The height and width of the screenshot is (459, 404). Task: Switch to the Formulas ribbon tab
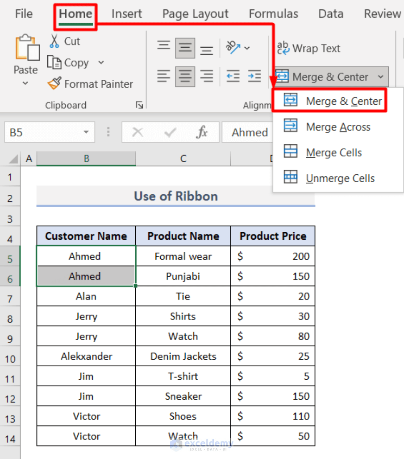click(273, 13)
